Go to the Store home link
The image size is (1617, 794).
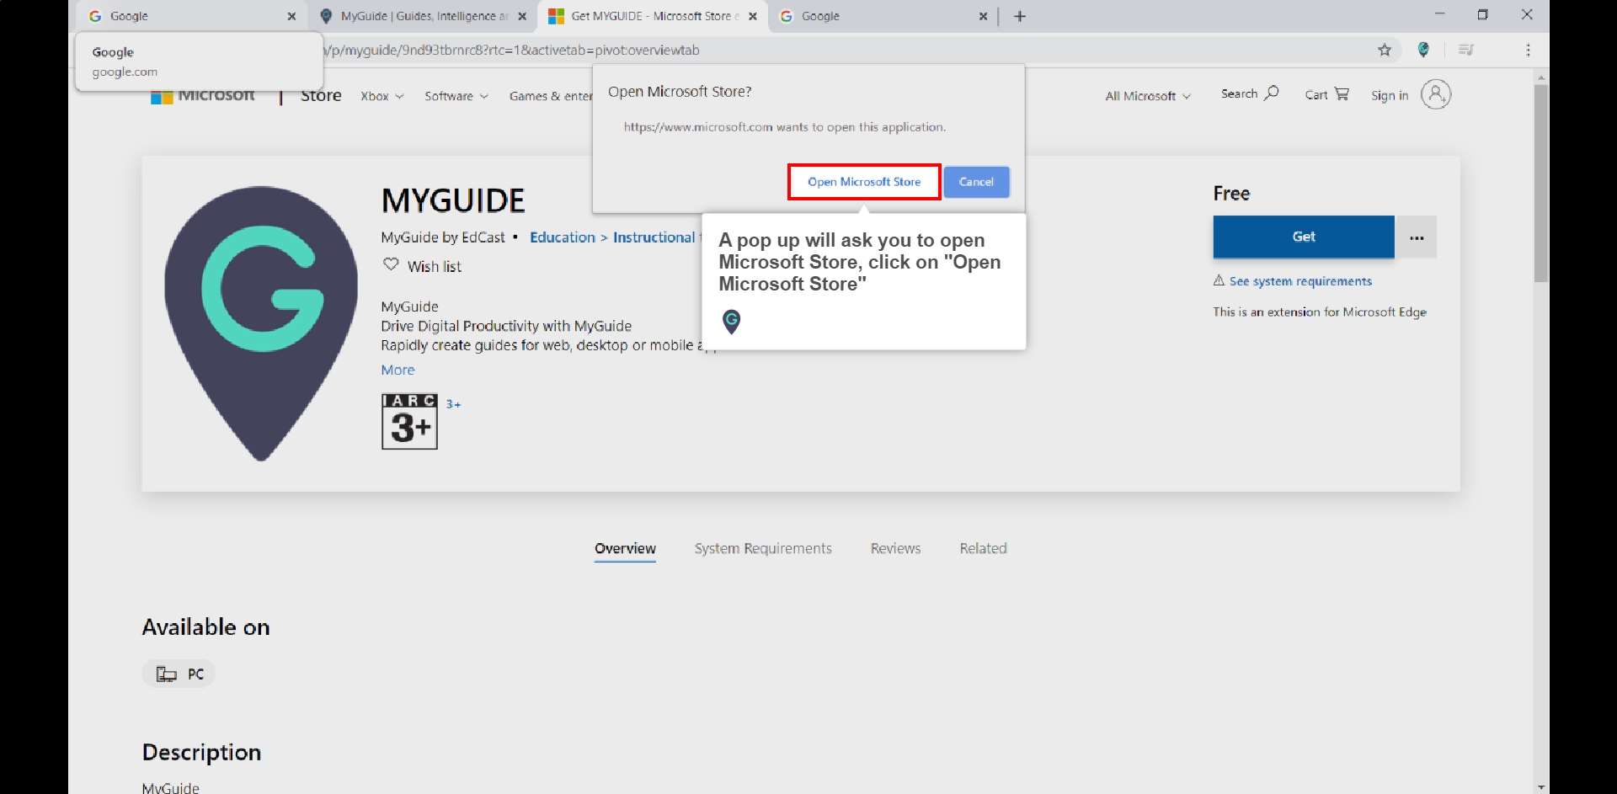click(x=321, y=96)
